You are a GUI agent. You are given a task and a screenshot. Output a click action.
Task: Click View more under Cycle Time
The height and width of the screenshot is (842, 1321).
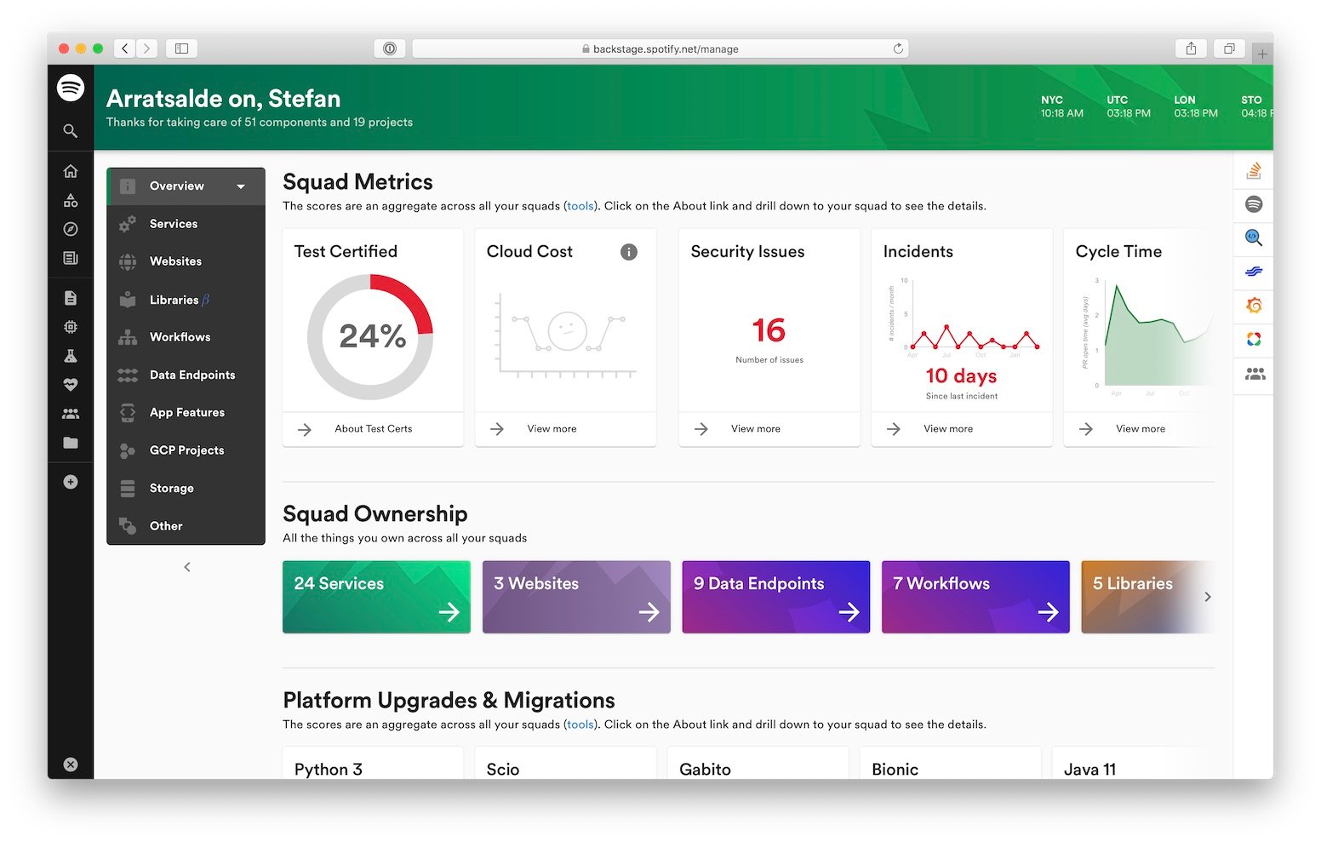coord(1141,429)
